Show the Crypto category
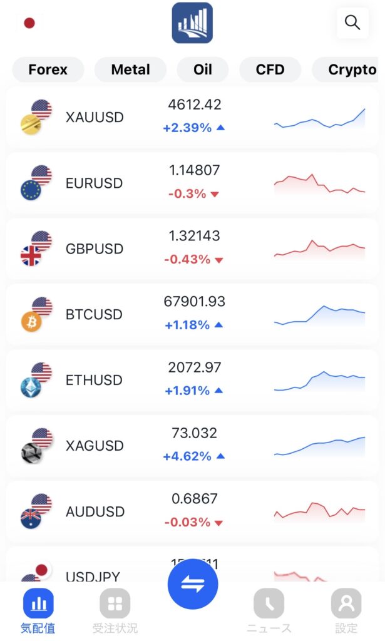The width and height of the screenshot is (385, 641). coord(352,69)
